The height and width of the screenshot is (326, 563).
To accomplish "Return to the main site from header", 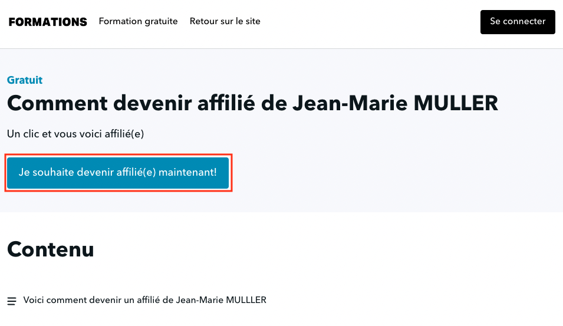I will click(225, 21).
